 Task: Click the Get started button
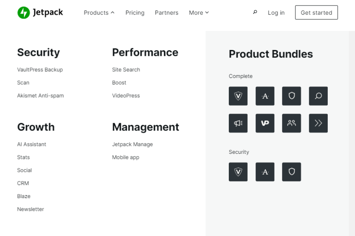click(x=316, y=12)
